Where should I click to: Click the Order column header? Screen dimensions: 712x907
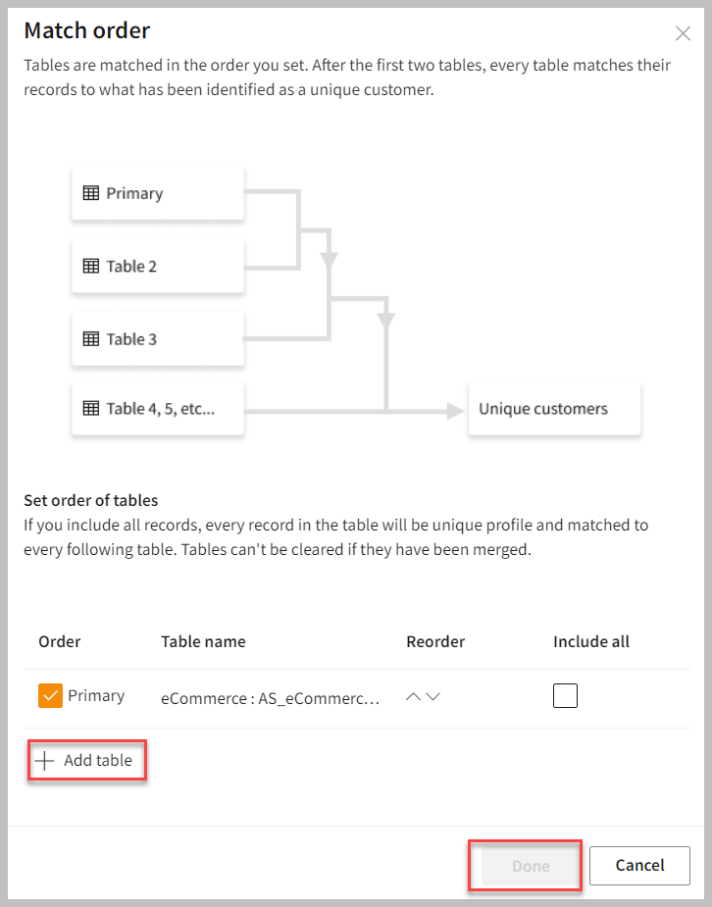coord(60,641)
